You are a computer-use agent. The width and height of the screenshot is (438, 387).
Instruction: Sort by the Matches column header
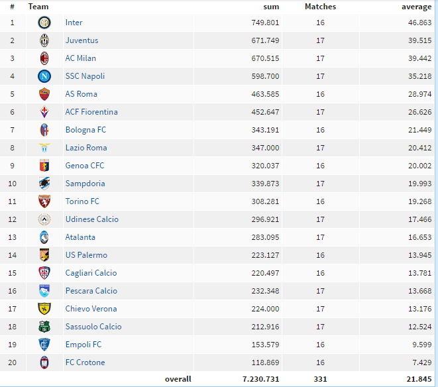[x=321, y=7]
